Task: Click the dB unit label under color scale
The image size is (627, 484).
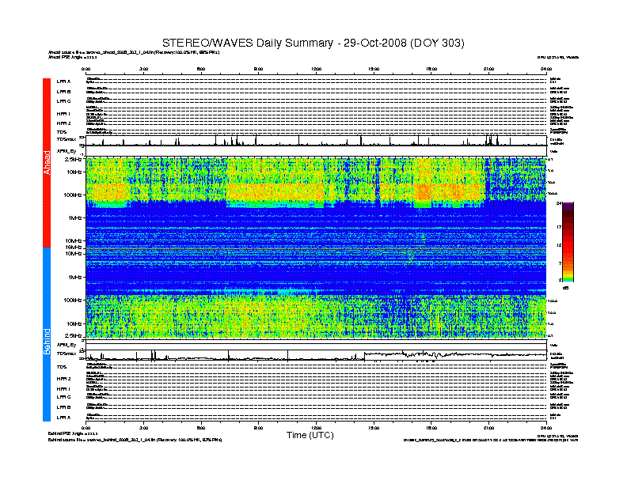Action: 565,288
